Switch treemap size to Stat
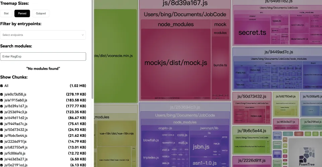This screenshot has width=322, height=167. coord(6,13)
